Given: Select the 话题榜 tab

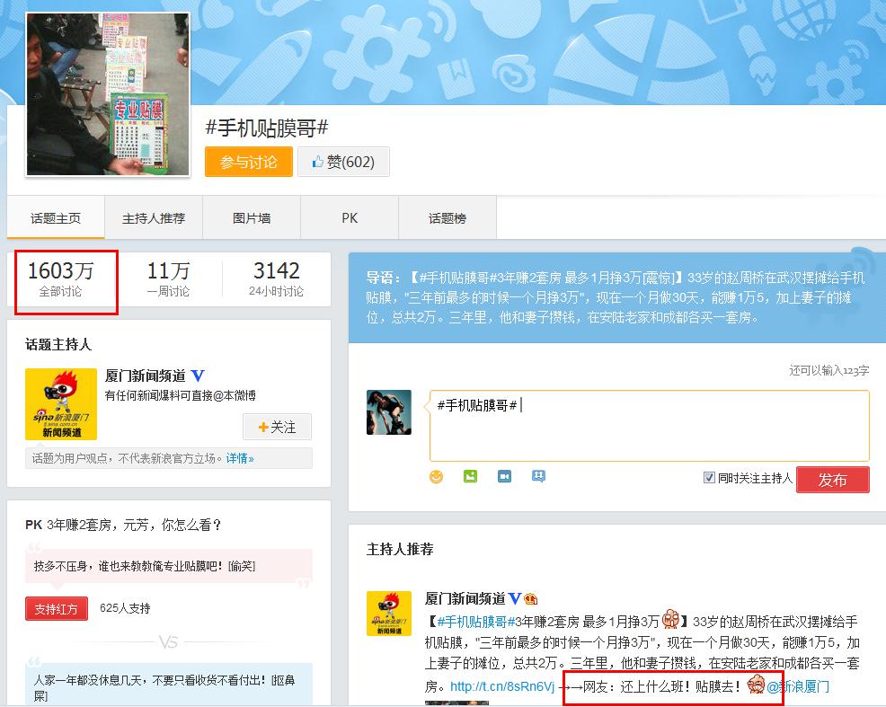Looking at the screenshot, I should [x=447, y=218].
